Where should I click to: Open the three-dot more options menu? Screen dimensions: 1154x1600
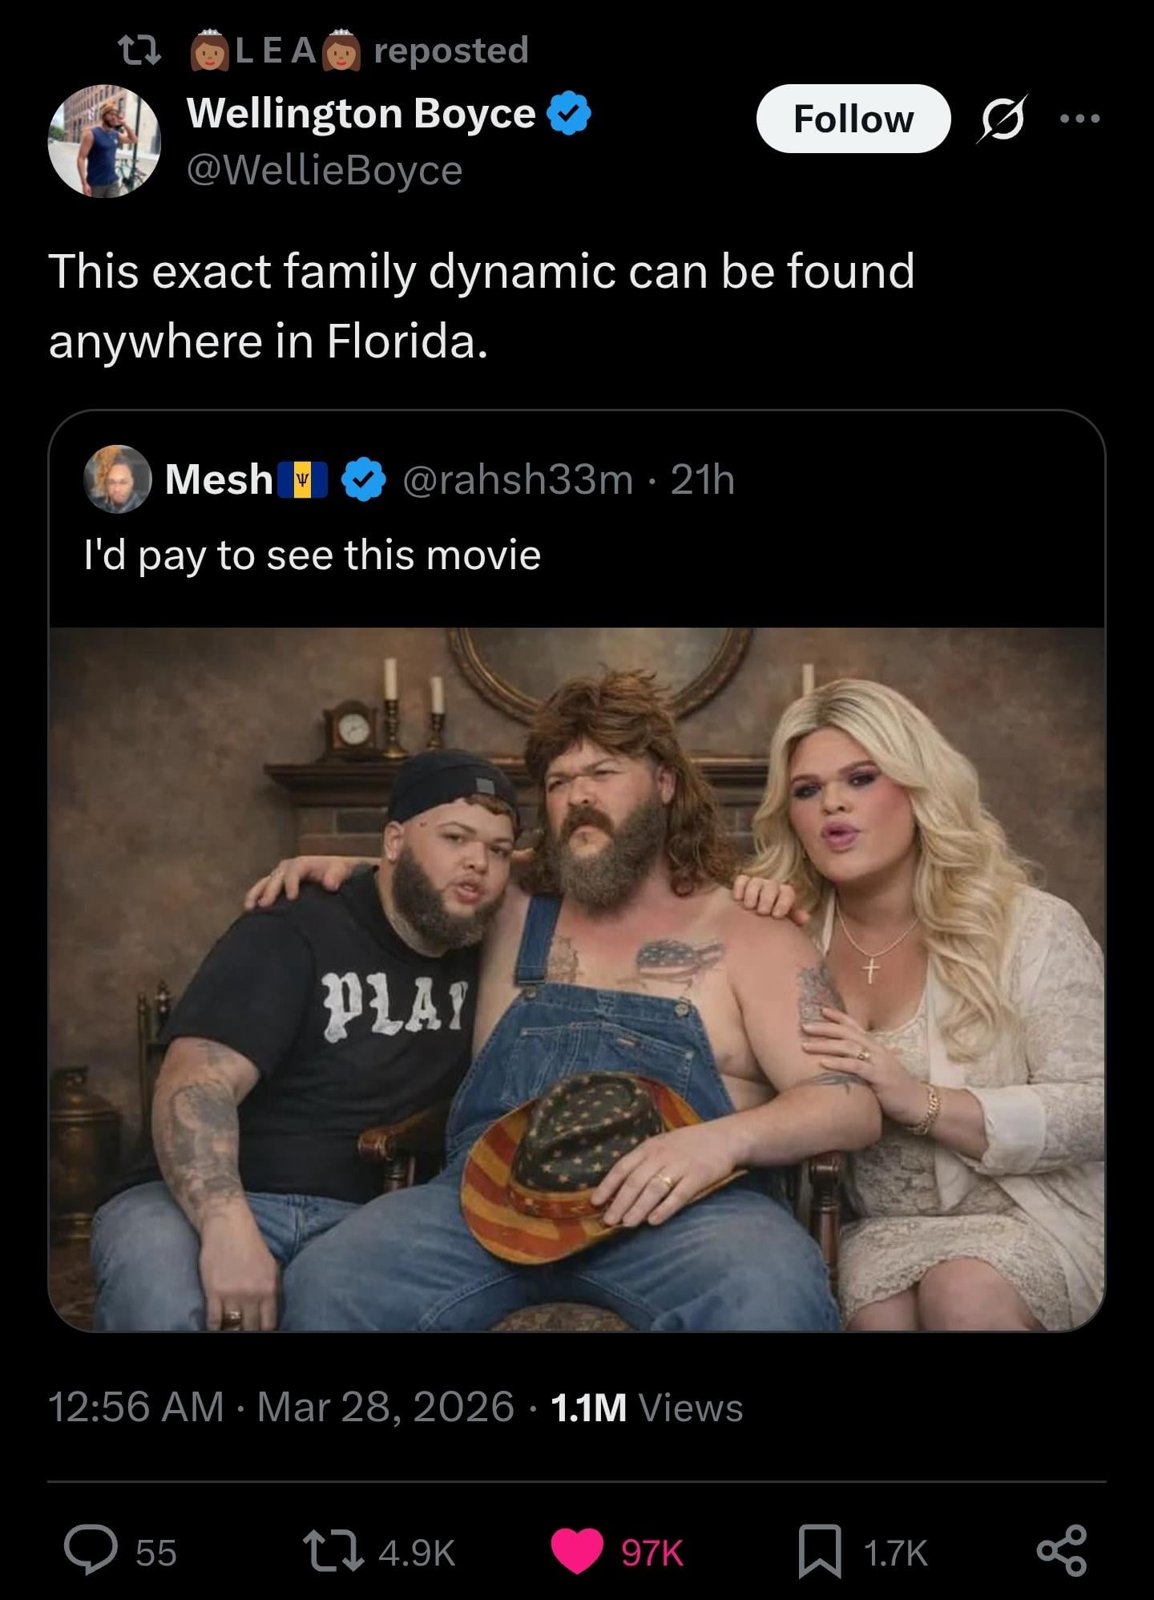point(1079,119)
